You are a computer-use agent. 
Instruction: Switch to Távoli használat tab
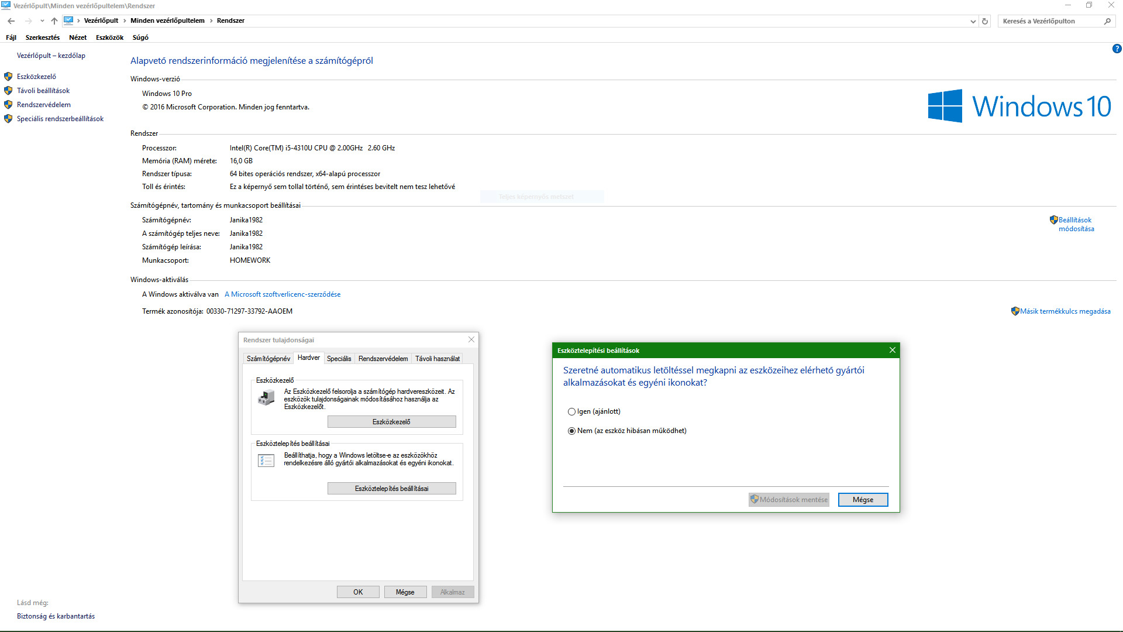tap(438, 359)
